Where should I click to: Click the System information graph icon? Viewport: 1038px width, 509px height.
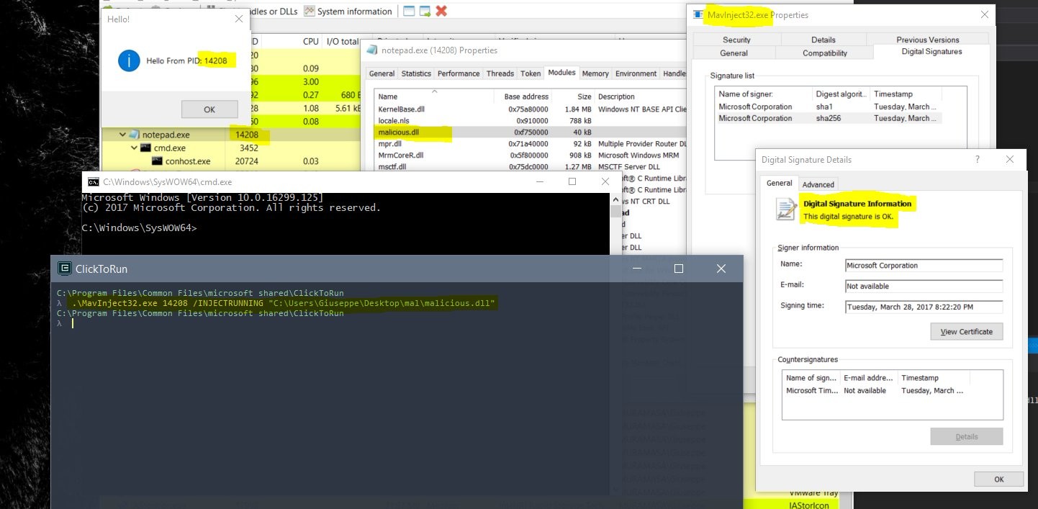(x=310, y=11)
